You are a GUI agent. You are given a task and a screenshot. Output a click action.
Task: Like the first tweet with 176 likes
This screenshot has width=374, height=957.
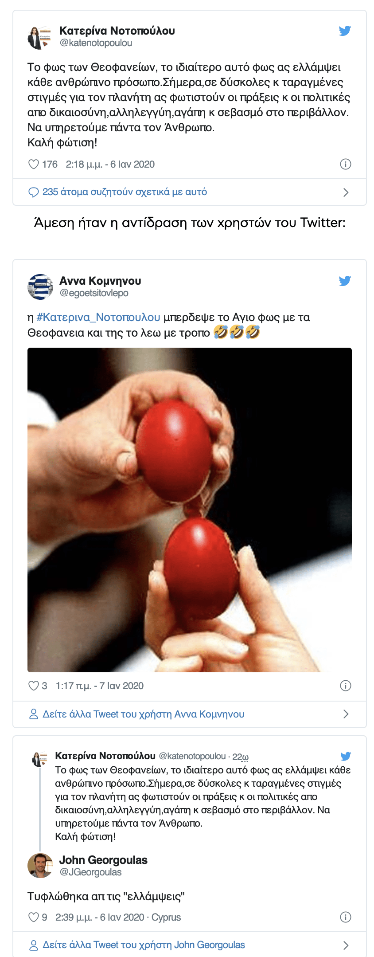coord(34,165)
